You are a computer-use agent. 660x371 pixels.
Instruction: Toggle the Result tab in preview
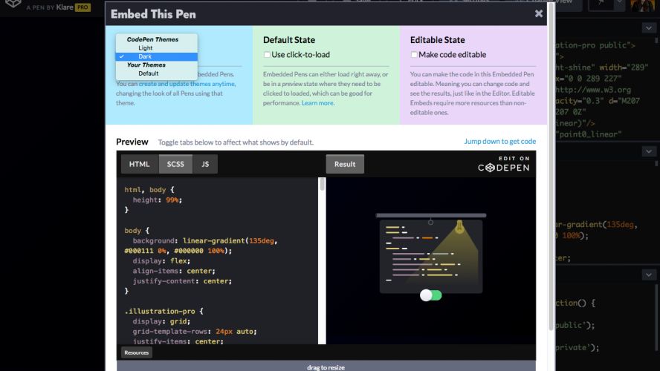[345, 164]
